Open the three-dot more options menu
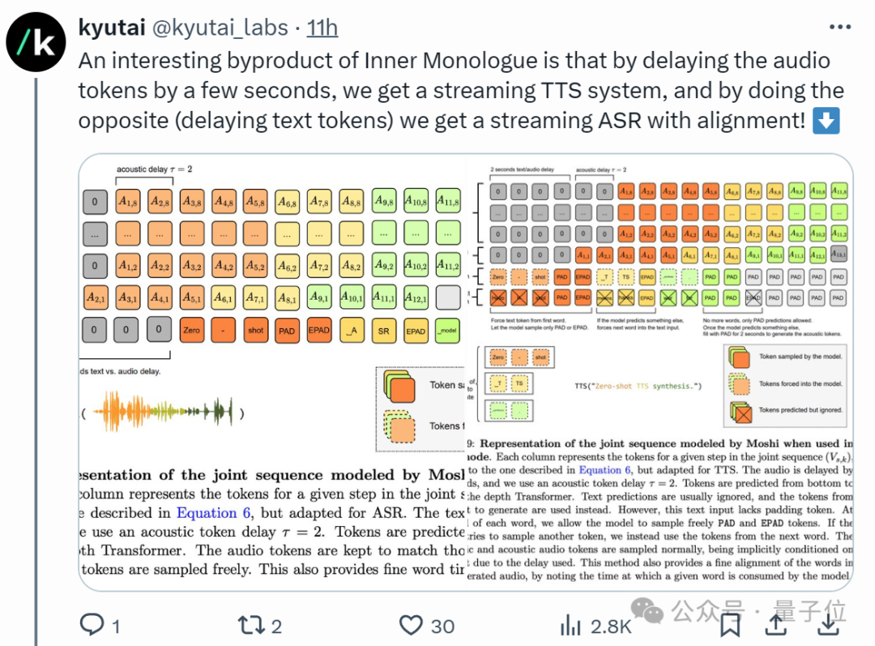This screenshot has width=875, height=646. point(840,27)
